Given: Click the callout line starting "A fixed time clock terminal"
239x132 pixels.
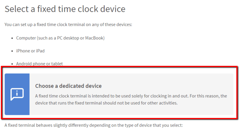Looking at the screenshot, I should [131, 96].
